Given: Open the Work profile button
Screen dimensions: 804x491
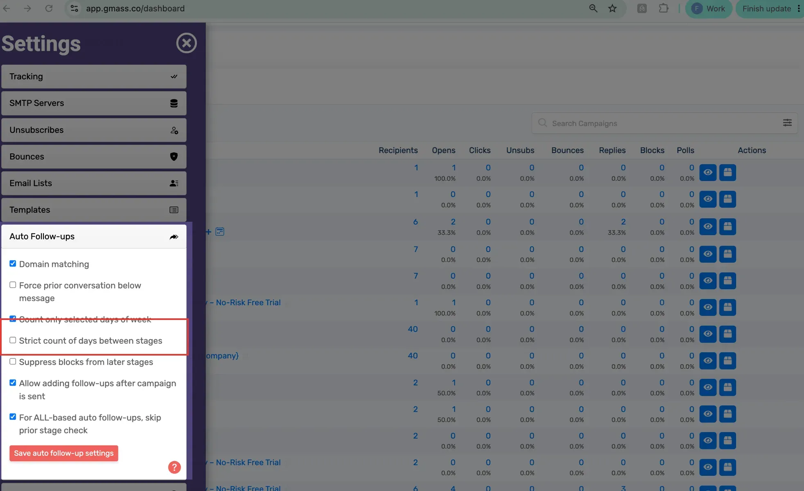Looking at the screenshot, I should click(709, 9).
